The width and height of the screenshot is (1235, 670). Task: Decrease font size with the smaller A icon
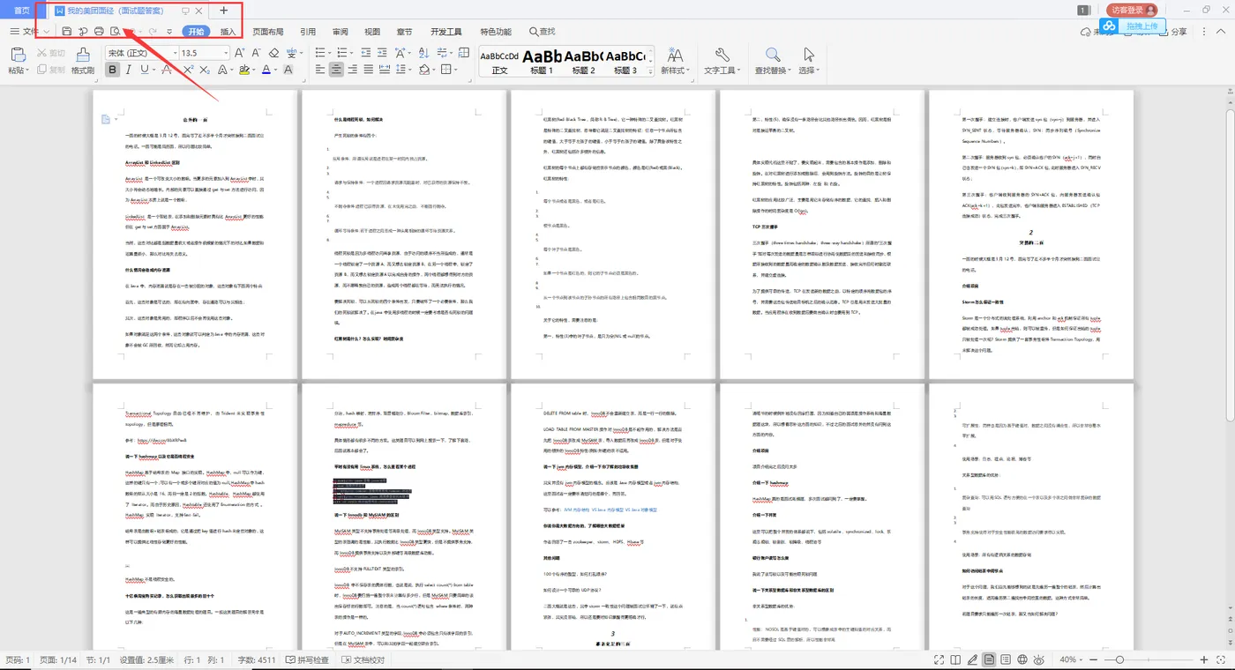pyautogui.click(x=255, y=53)
